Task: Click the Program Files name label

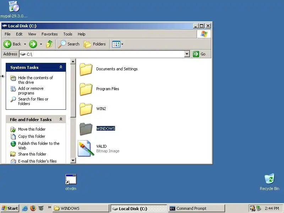Action: (x=108, y=89)
